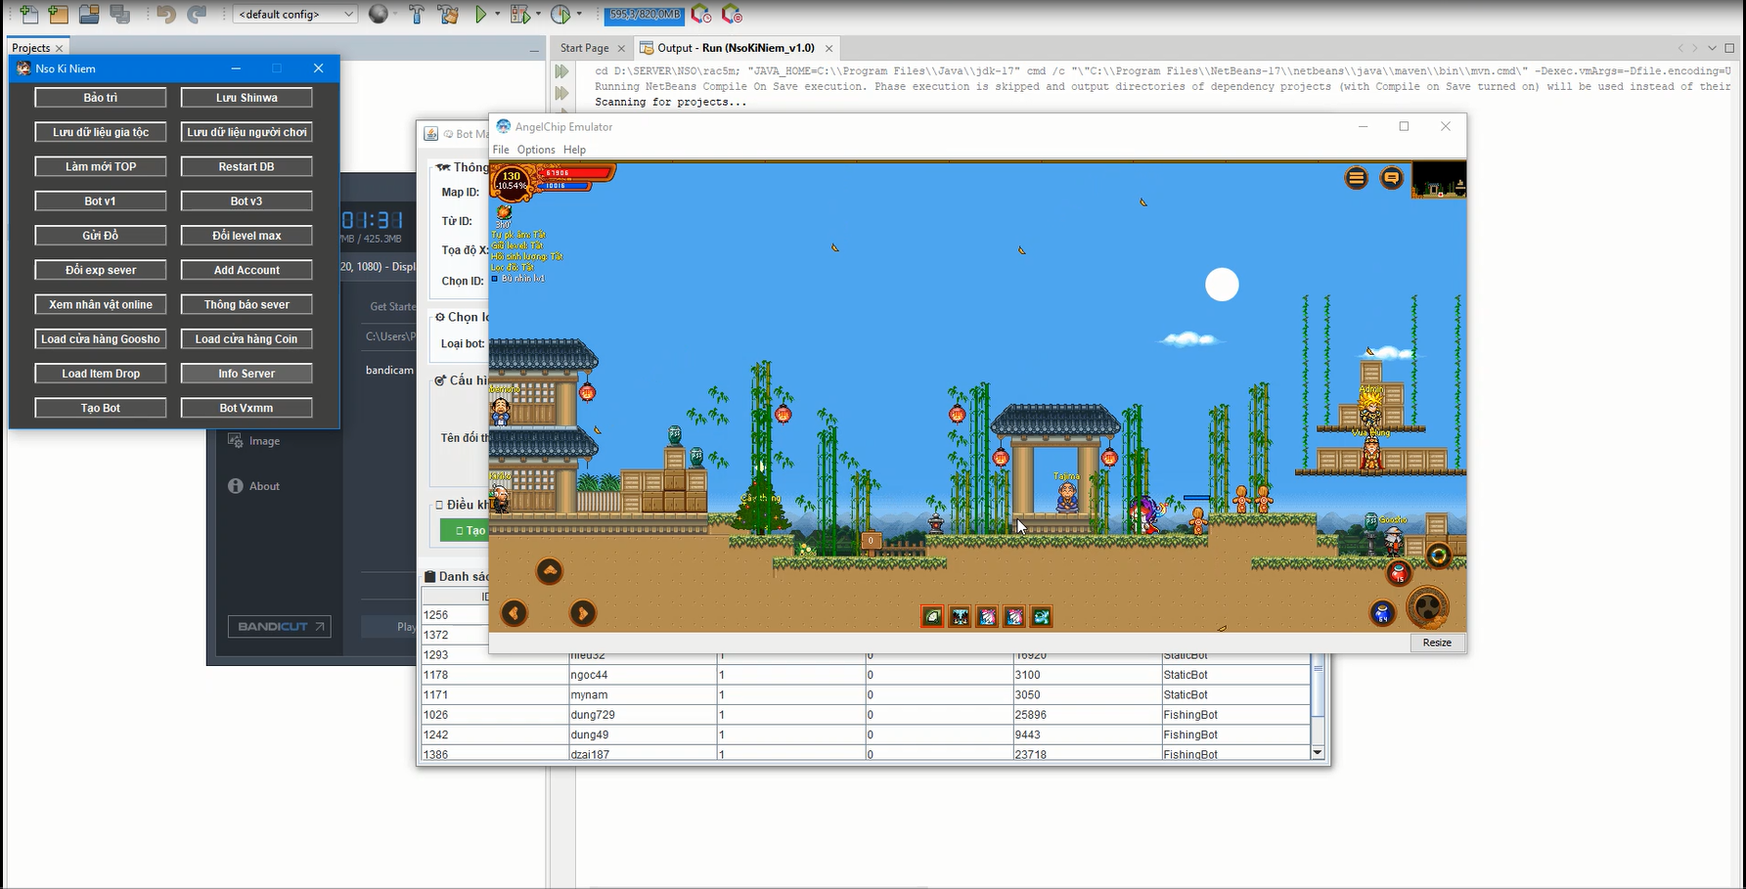Click the New File icon in NetBeans toolbar
Screen dimensions: 1746x889
(x=28, y=14)
